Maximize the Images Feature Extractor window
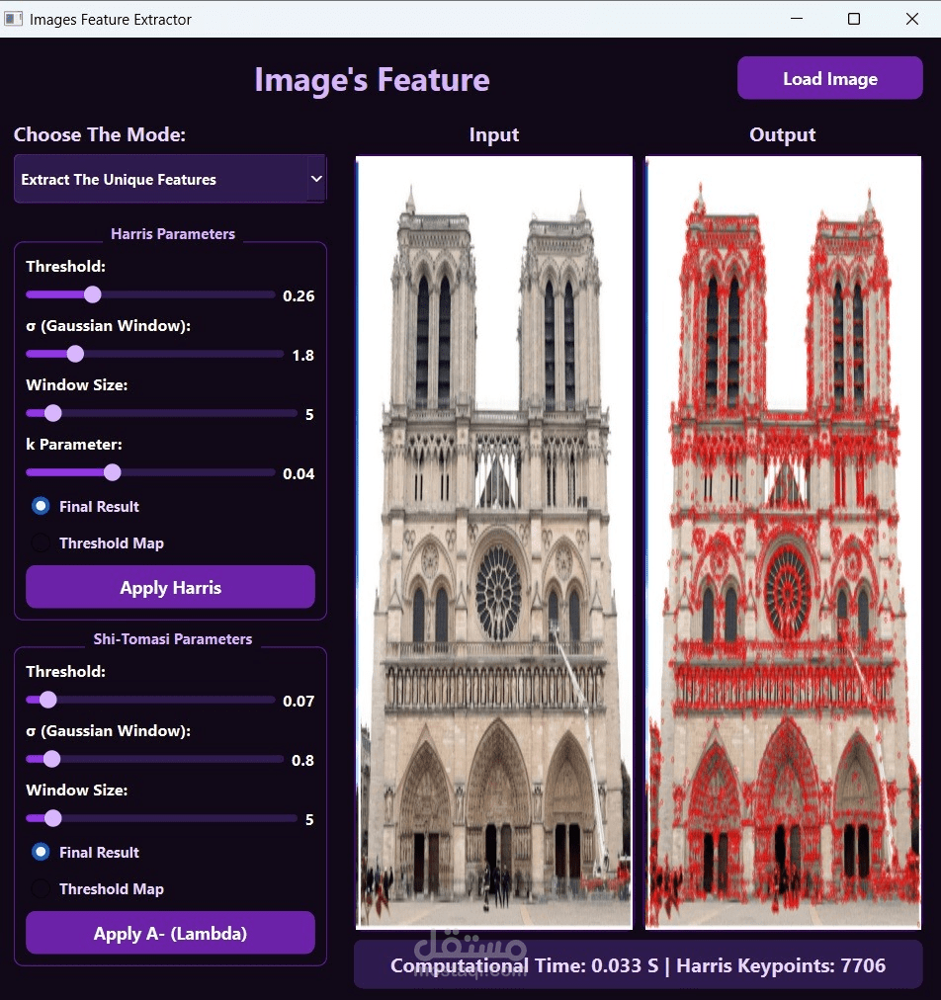Image resolution: width=941 pixels, height=1000 pixels. click(854, 19)
